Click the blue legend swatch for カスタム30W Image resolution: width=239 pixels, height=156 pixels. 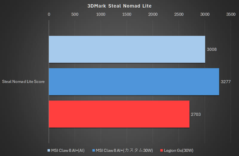94,150
